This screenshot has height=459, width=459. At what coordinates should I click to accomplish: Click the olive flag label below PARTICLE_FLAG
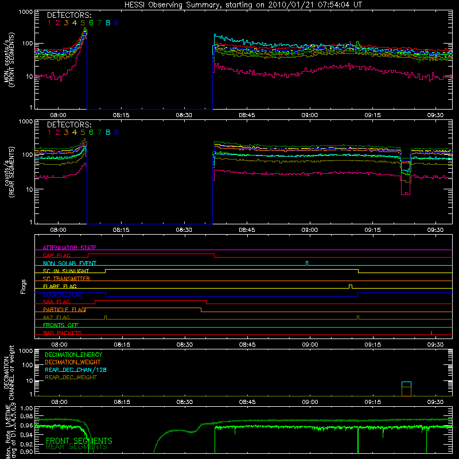click(x=56, y=317)
